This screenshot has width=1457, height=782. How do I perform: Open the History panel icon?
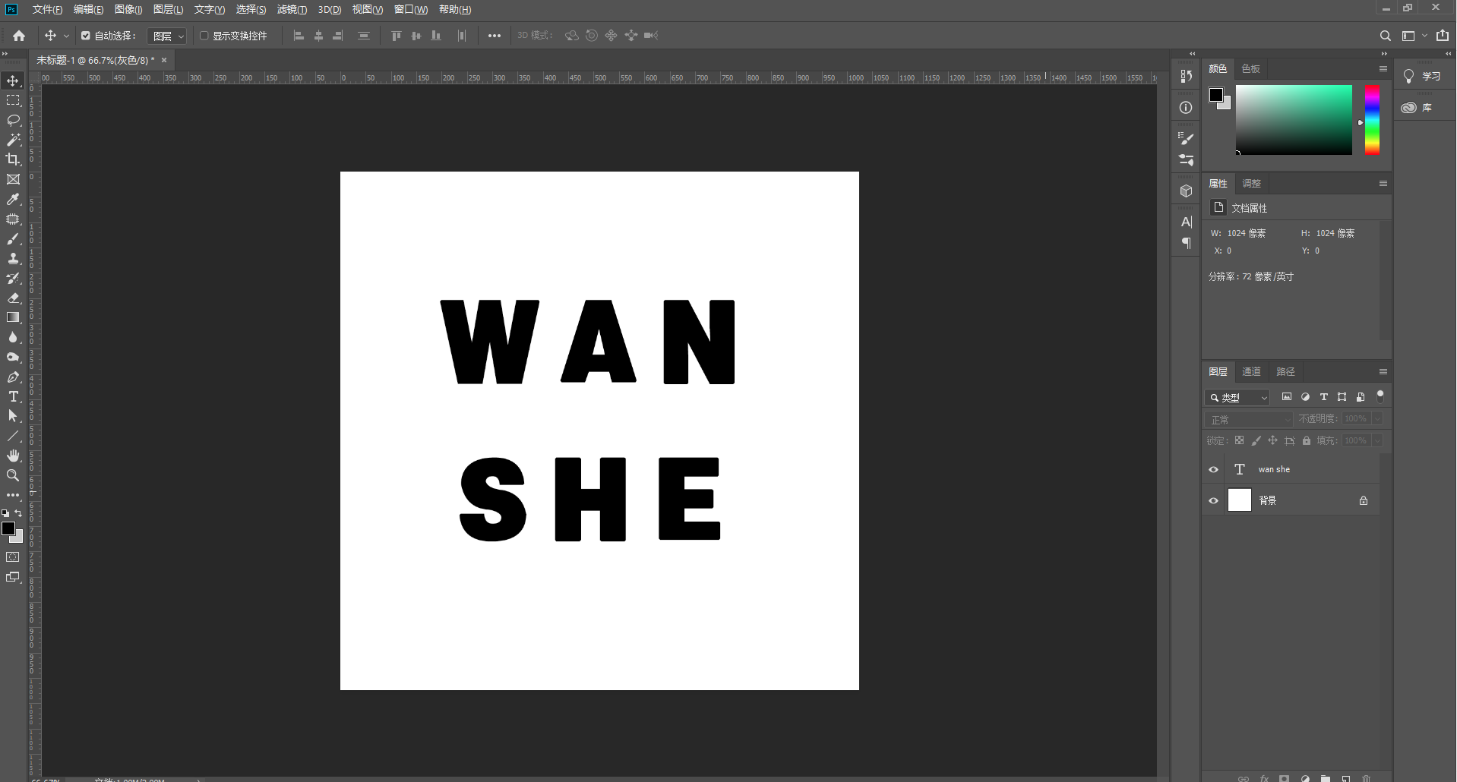pos(1186,76)
